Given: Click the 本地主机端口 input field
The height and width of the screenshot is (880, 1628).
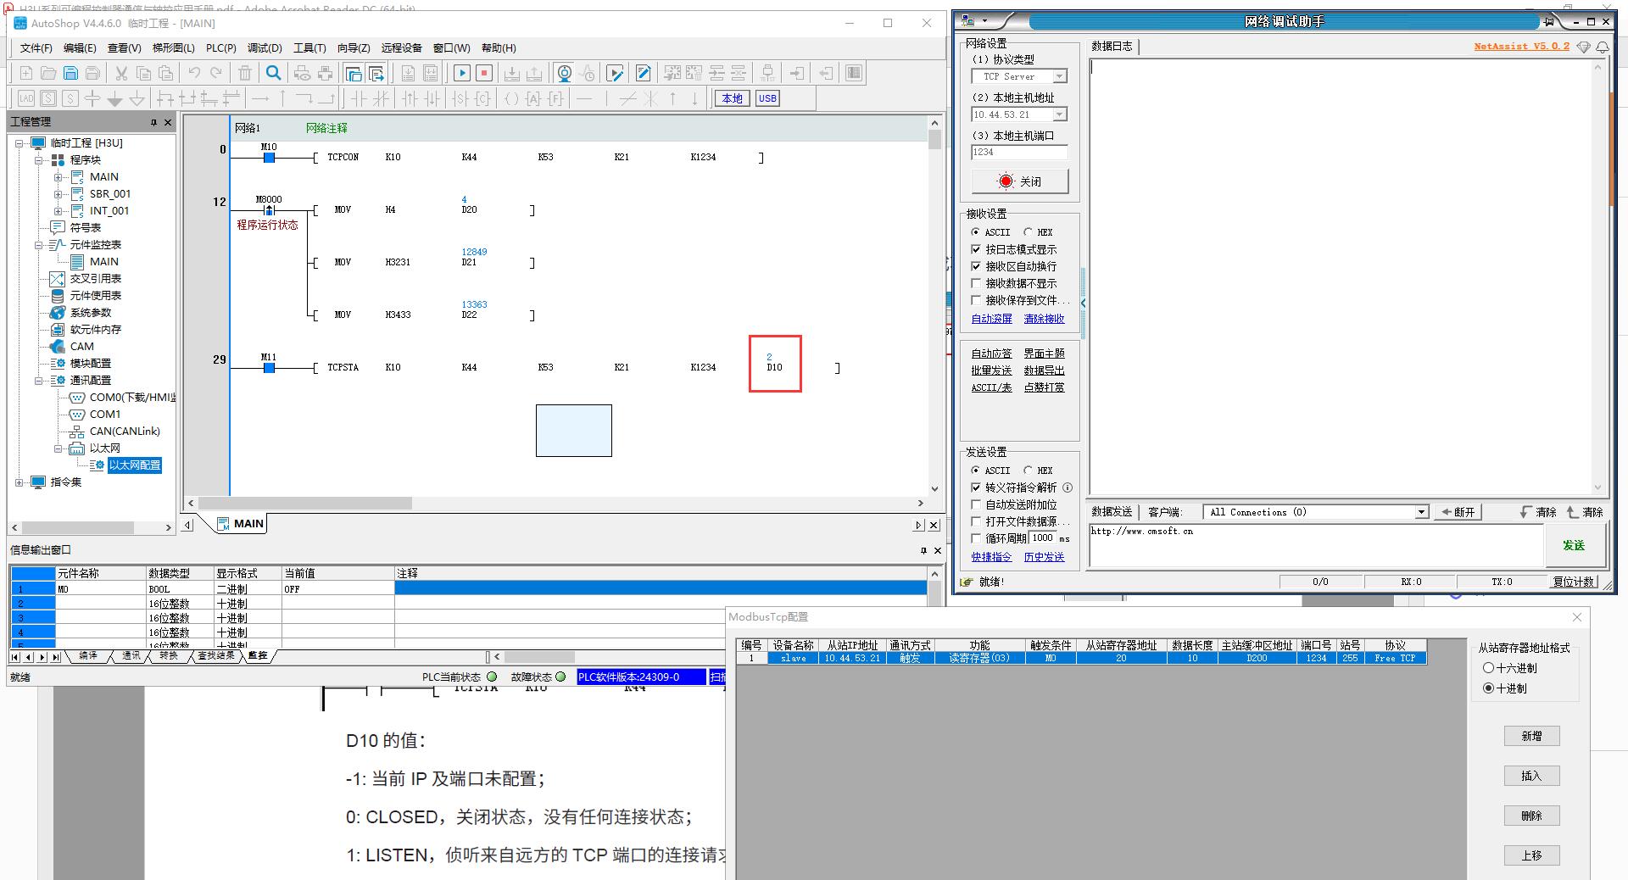Looking at the screenshot, I should (x=1019, y=153).
